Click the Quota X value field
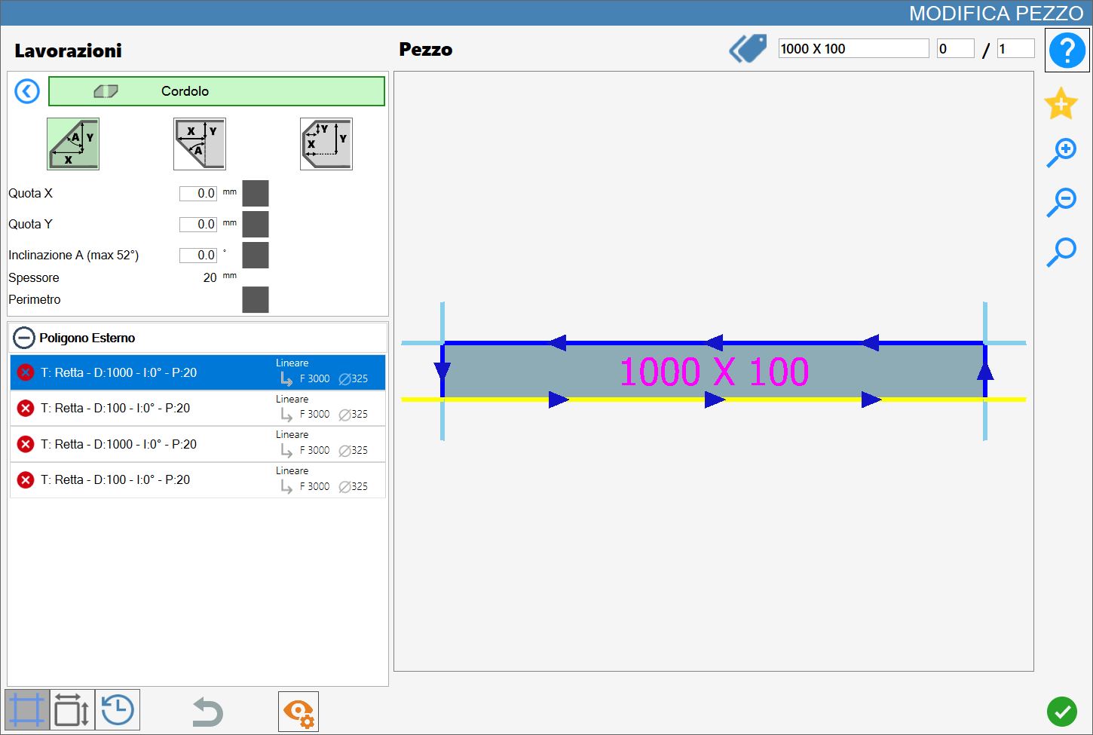The image size is (1093, 735). (x=198, y=194)
